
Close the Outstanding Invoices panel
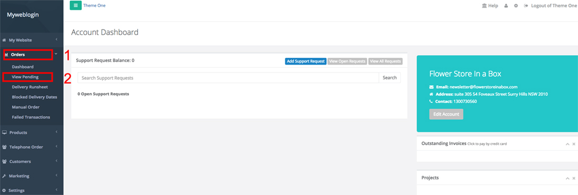[574, 144]
